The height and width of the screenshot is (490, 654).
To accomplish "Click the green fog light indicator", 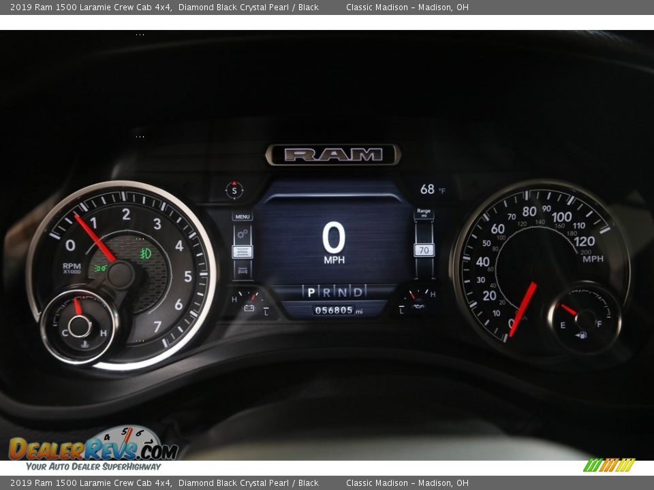I will click(x=145, y=253).
